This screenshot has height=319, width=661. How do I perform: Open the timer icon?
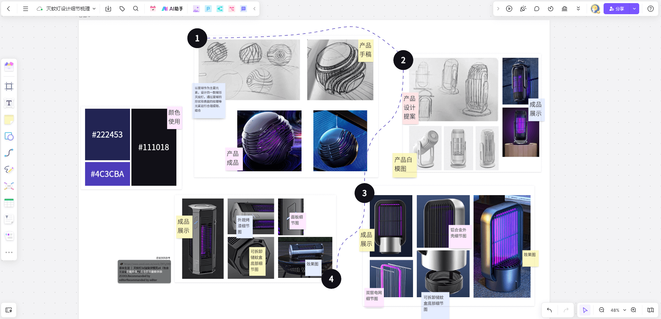click(x=551, y=9)
